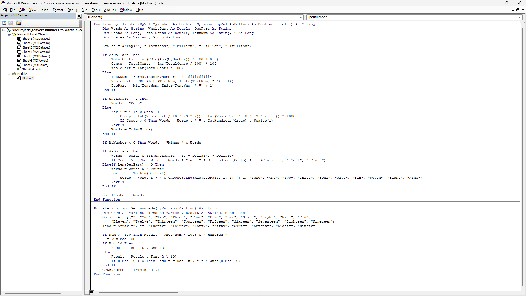Screen dimensions: 526x296
Task: Click the VBA application icon in title bar
Action: [3, 3]
